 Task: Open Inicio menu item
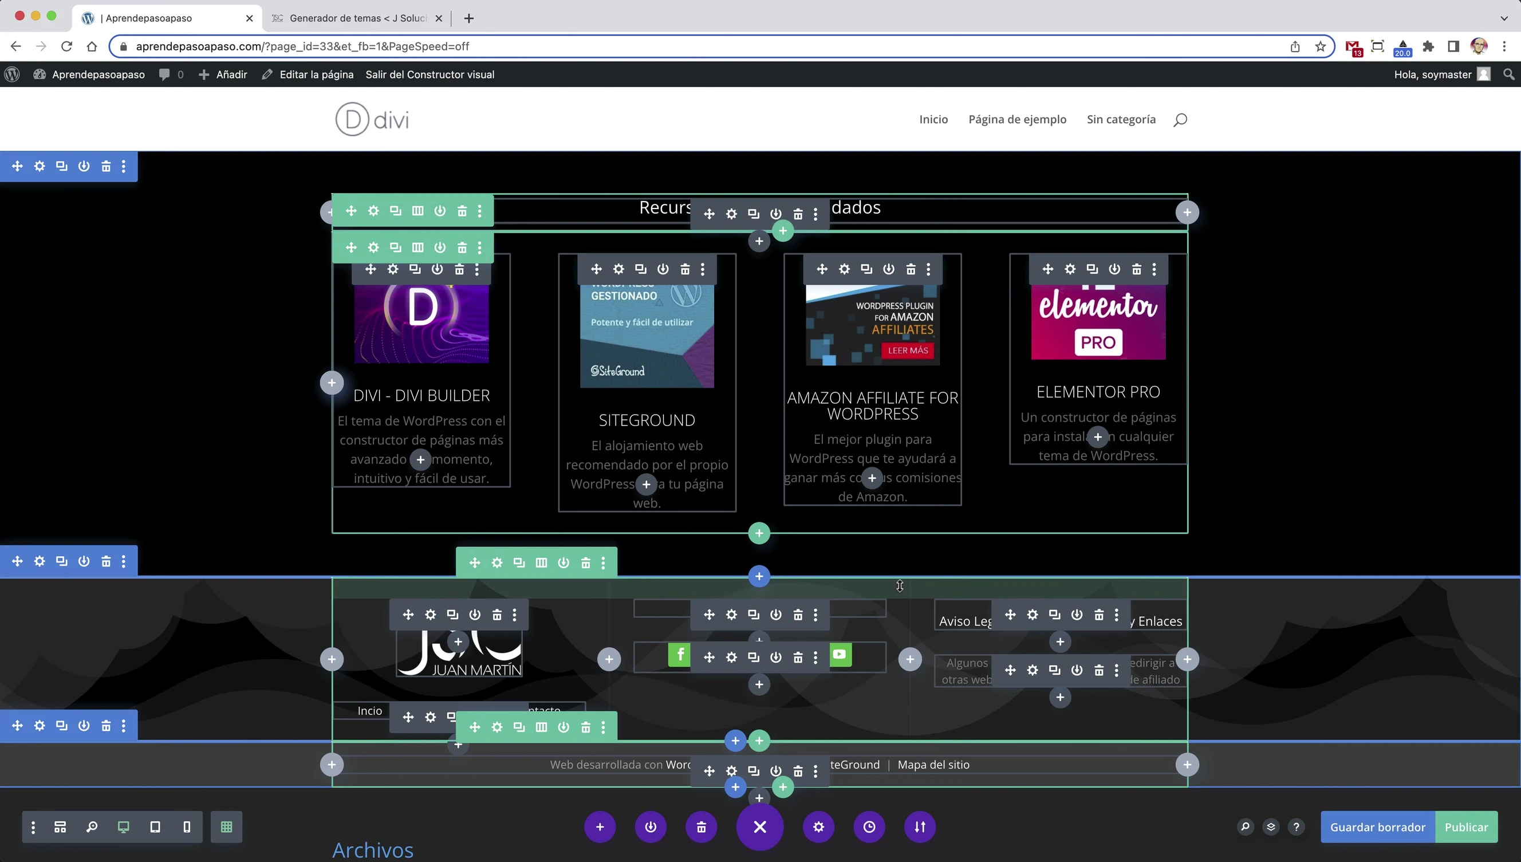(933, 119)
